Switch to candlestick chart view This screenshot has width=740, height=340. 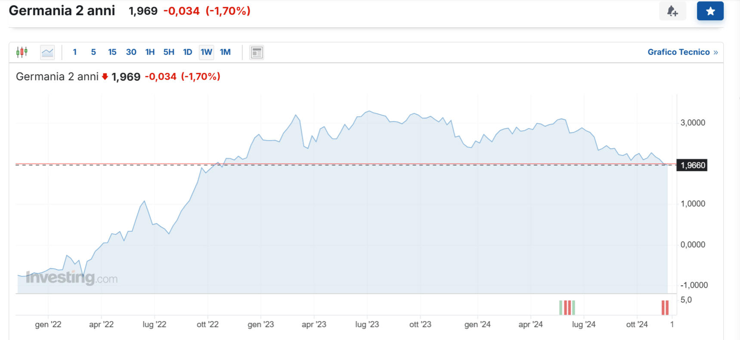point(22,52)
